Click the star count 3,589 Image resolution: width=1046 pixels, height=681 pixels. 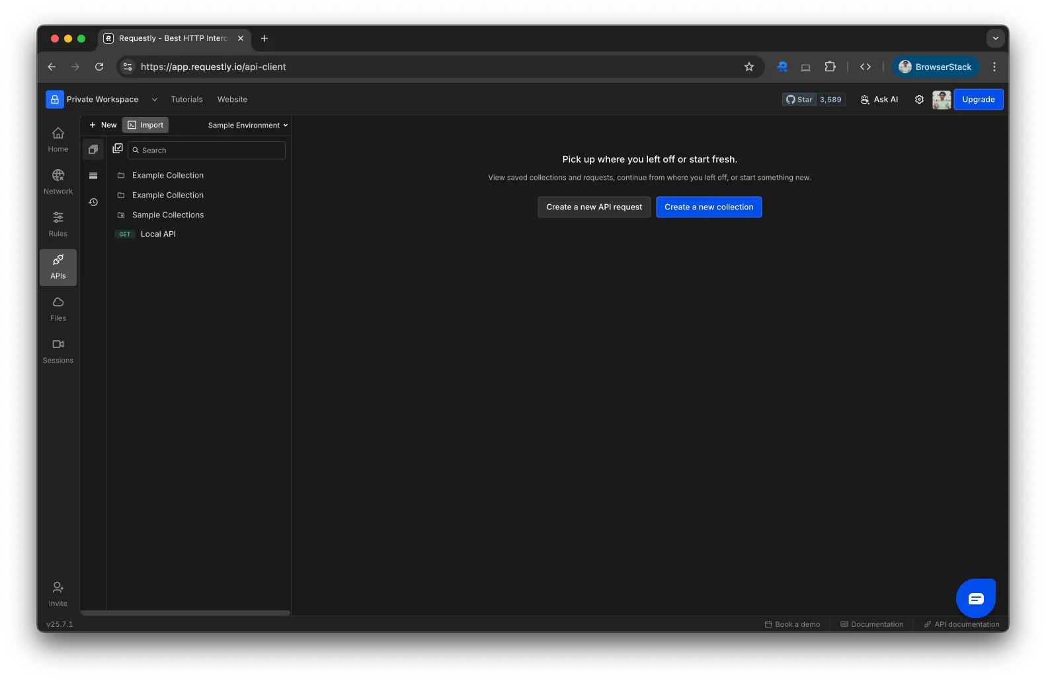coord(830,100)
